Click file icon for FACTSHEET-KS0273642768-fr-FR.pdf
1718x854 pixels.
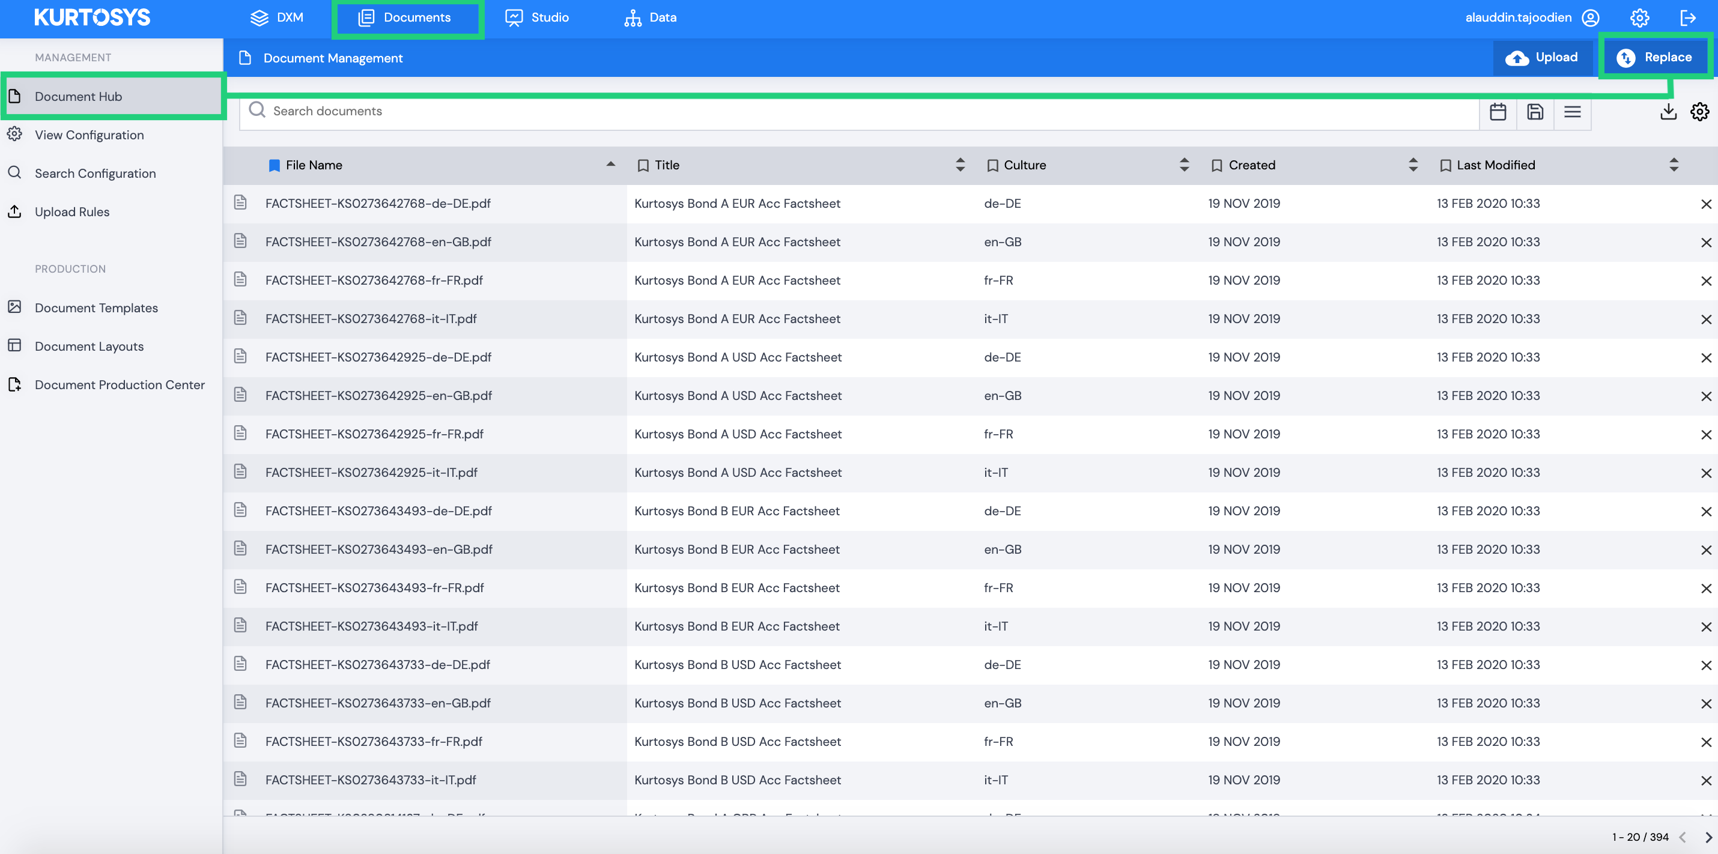pyautogui.click(x=241, y=279)
